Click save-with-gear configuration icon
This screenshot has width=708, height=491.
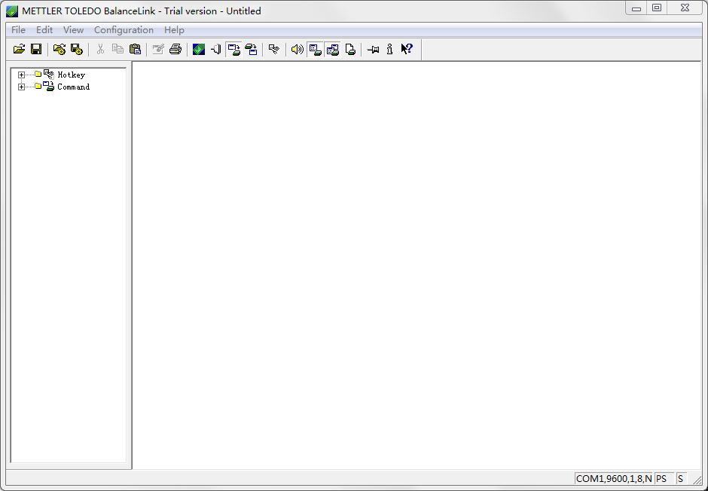point(77,50)
